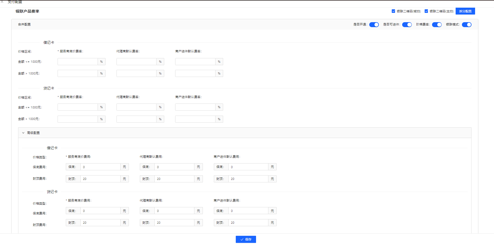Focus 贷记卡 服务商底价费率 field for 金额 > 1000元

(78, 119)
